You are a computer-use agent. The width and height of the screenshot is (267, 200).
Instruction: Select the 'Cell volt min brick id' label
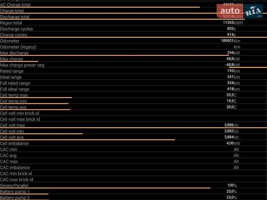point(20,113)
